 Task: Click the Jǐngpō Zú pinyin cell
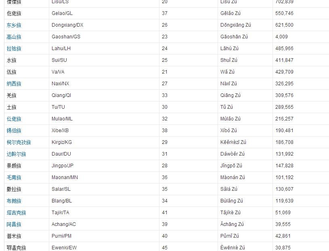(231, 166)
